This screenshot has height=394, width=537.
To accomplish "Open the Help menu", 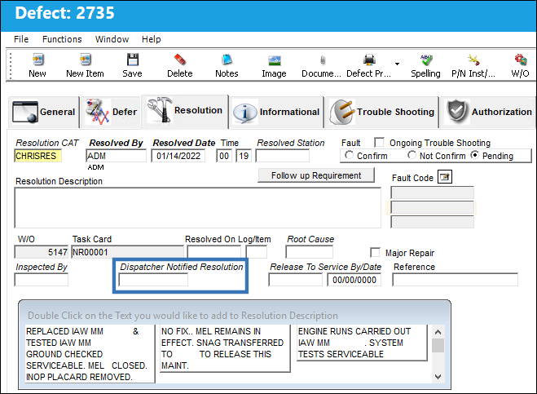I will (x=151, y=39).
